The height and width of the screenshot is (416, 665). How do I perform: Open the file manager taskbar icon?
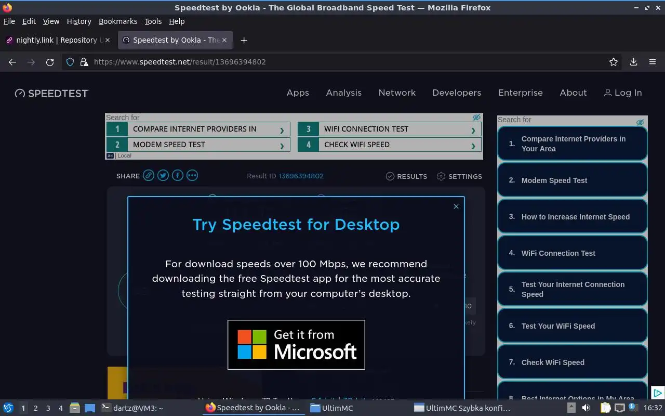pos(75,408)
